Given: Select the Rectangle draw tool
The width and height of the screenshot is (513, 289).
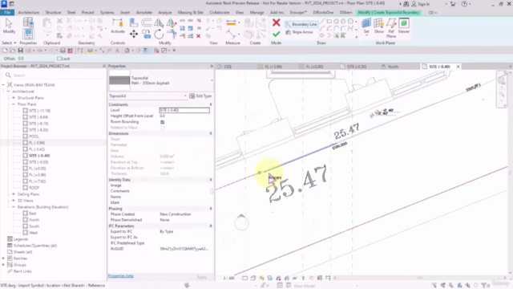Looking at the screenshot, I should (x=329, y=22).
